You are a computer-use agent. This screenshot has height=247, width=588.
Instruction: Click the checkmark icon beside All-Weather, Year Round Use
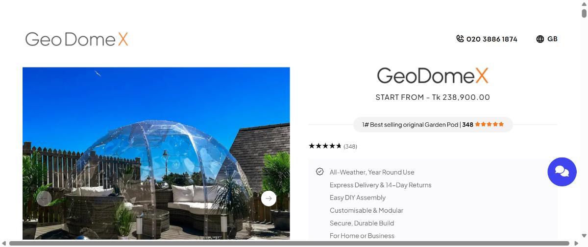(x=320, y=172)
